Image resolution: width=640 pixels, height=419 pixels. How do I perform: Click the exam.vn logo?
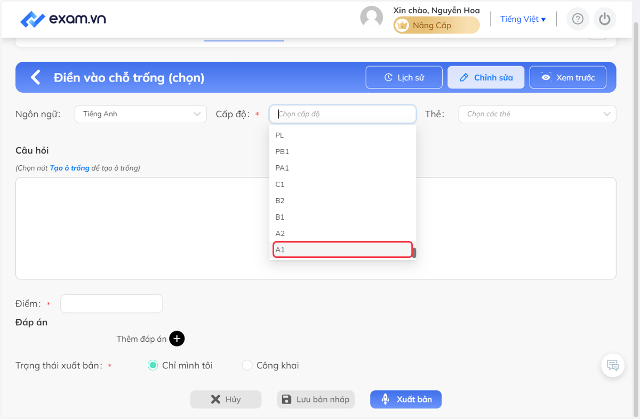point(63,19)
